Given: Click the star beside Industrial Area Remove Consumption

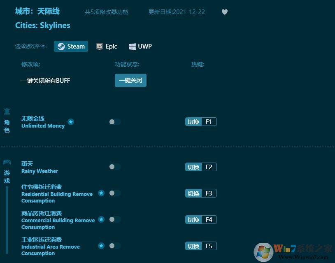Looking at the screenshot, I should [x=101, y=246].
